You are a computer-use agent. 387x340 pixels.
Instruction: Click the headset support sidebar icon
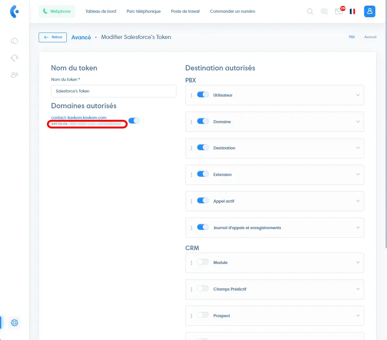pyautogui.click(x=15, y=58)
